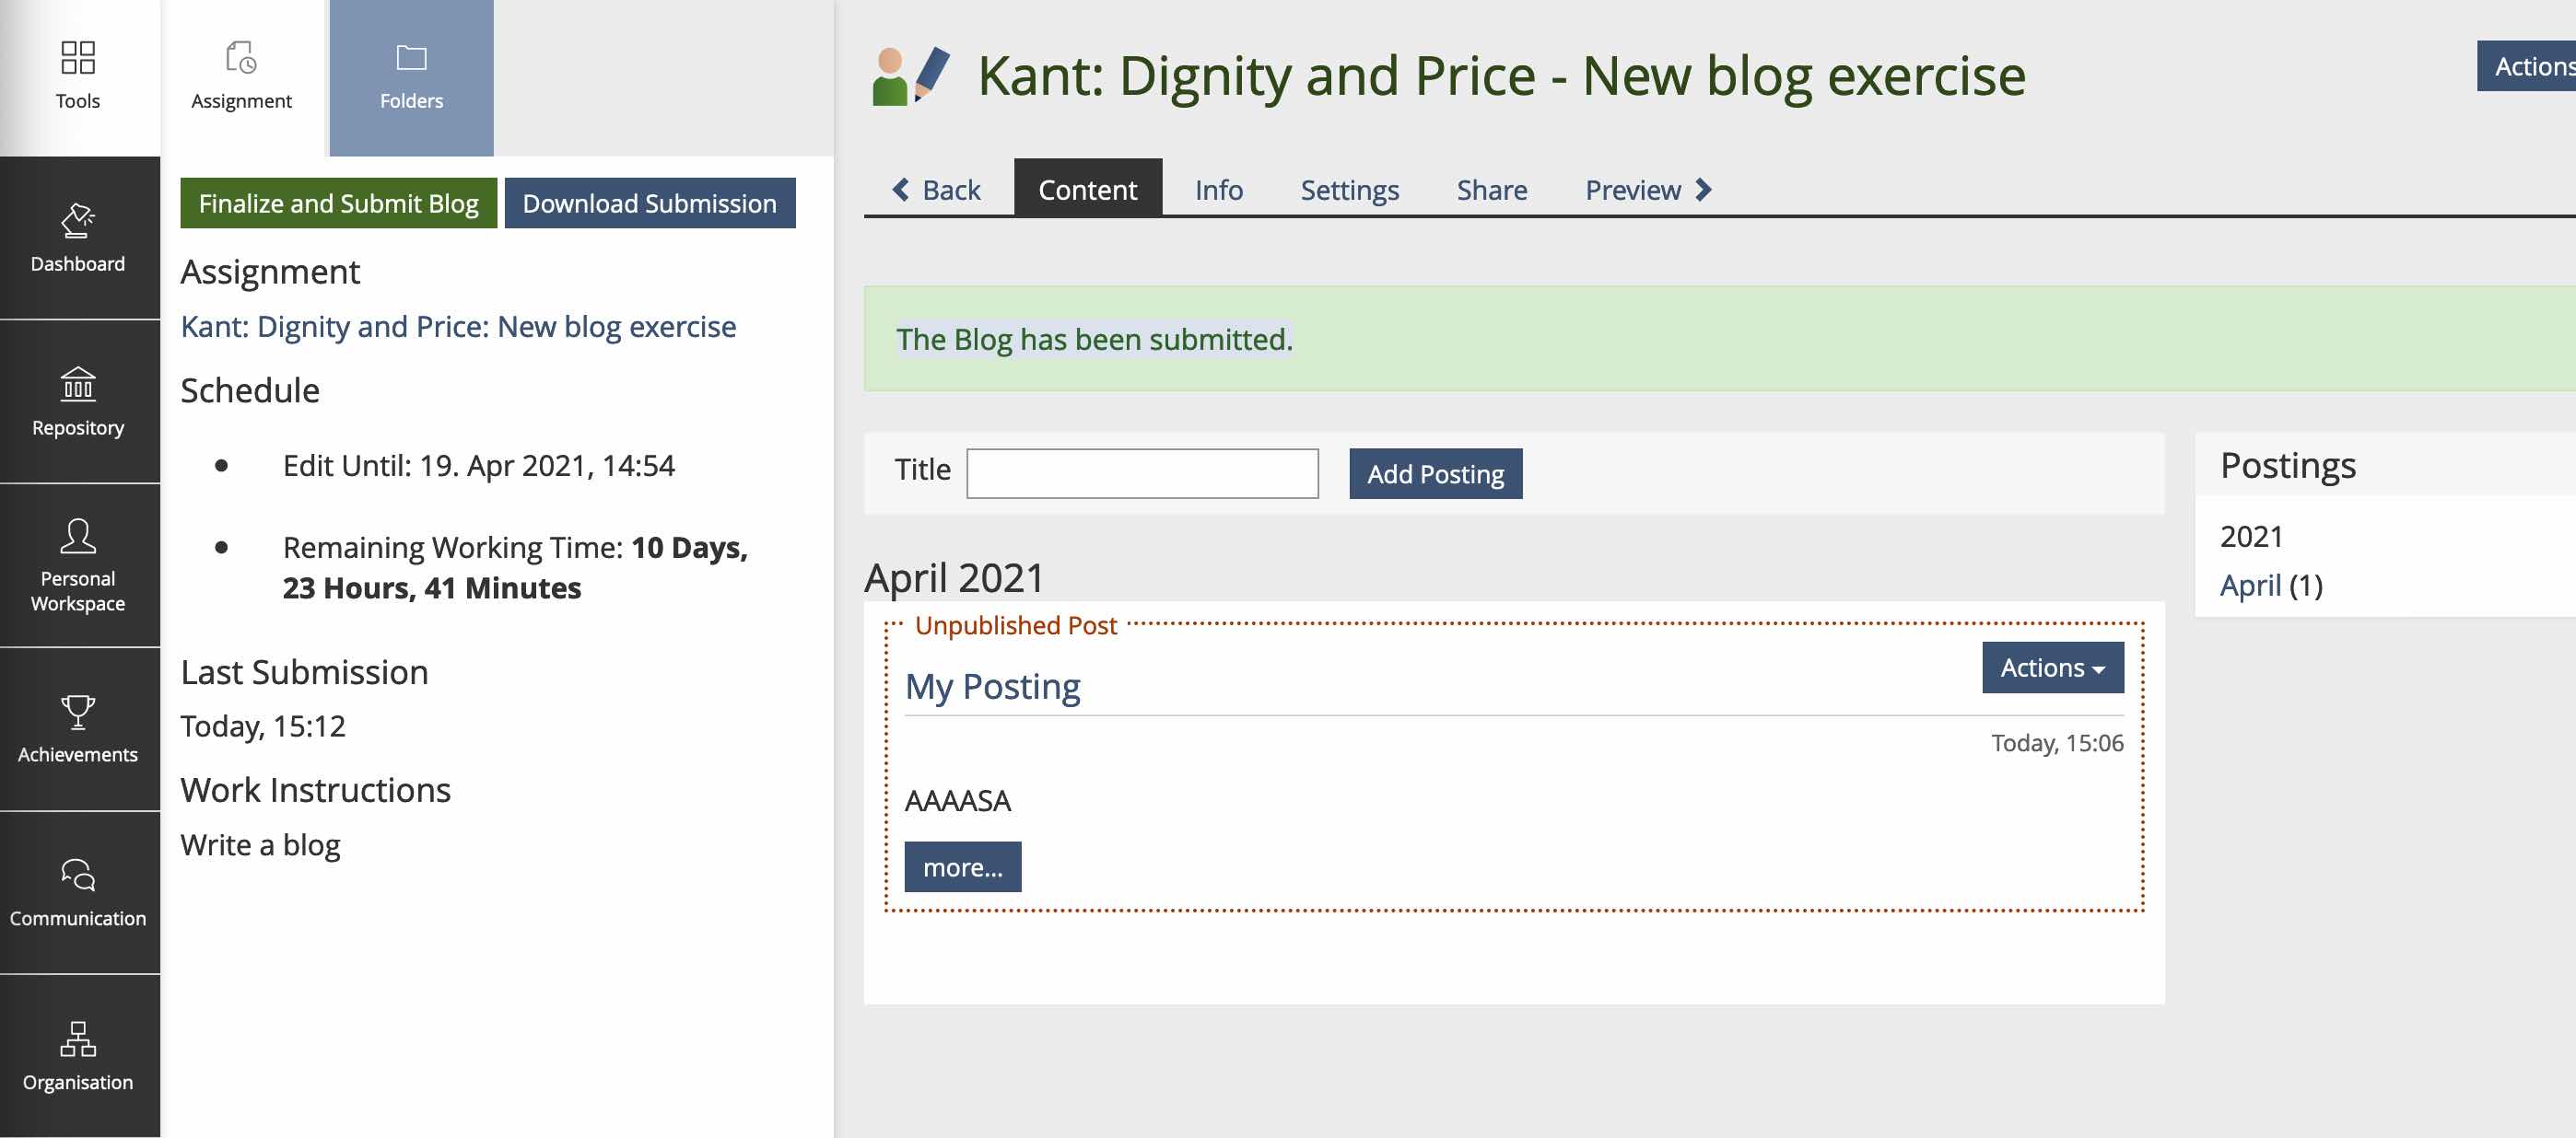Click the blog exercise pencil icon
This screenshot has width=2576, height=1138.
(910, 75)
